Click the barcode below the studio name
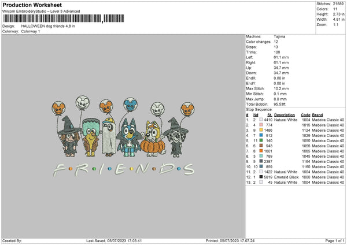This screenshot has height=245, width=347. [x=64, y=18]
